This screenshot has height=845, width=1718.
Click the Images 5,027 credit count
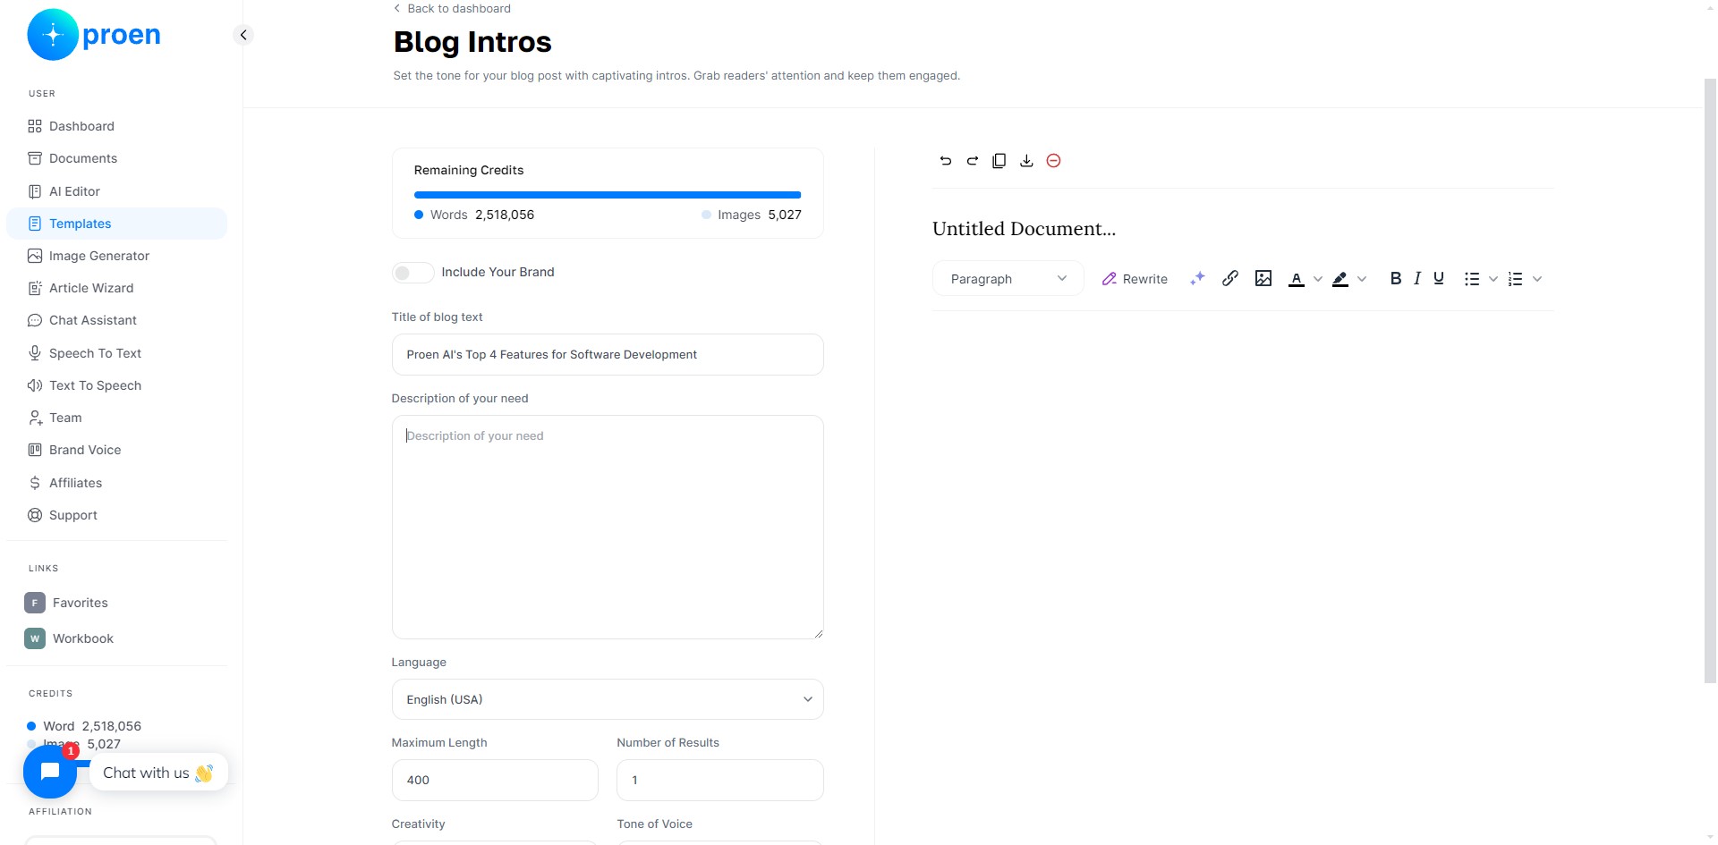(x=752, y=215)
